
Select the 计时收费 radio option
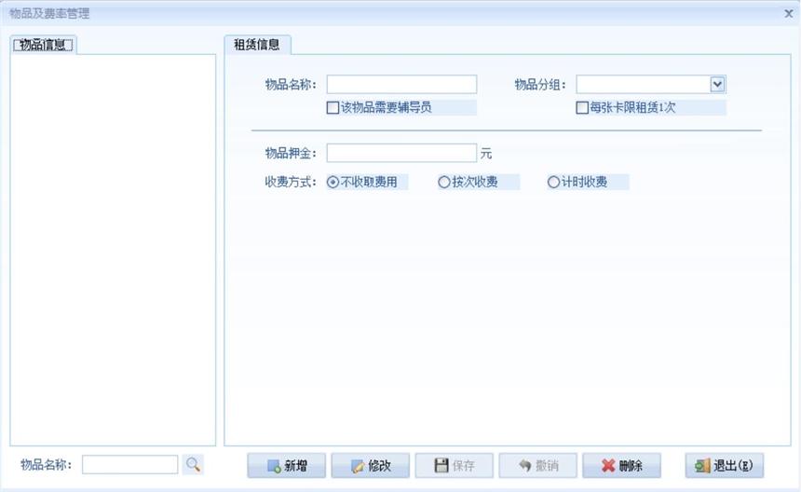pos(554,183)
